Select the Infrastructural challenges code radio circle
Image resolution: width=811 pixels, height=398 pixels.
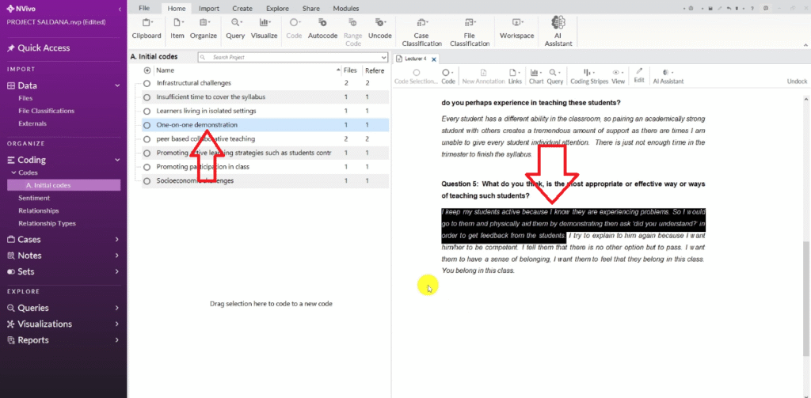(147, 83)
